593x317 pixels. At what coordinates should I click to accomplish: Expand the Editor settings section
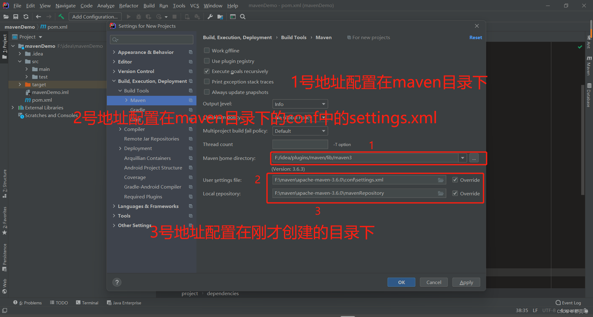(114, 62)
